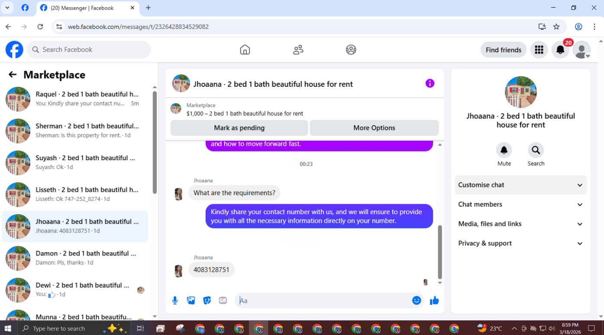Image resolution: width=604 pixels, height=335 pixels.
Task: Open Sherman conversation in chat list
Action: click(x=75, y=131)
